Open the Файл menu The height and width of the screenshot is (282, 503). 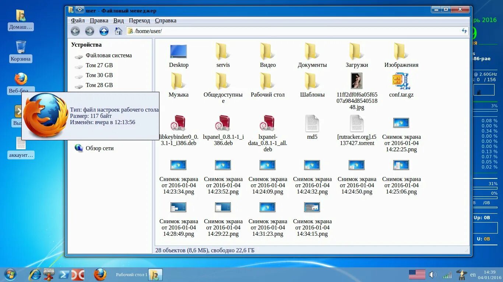tap(78, 21)
